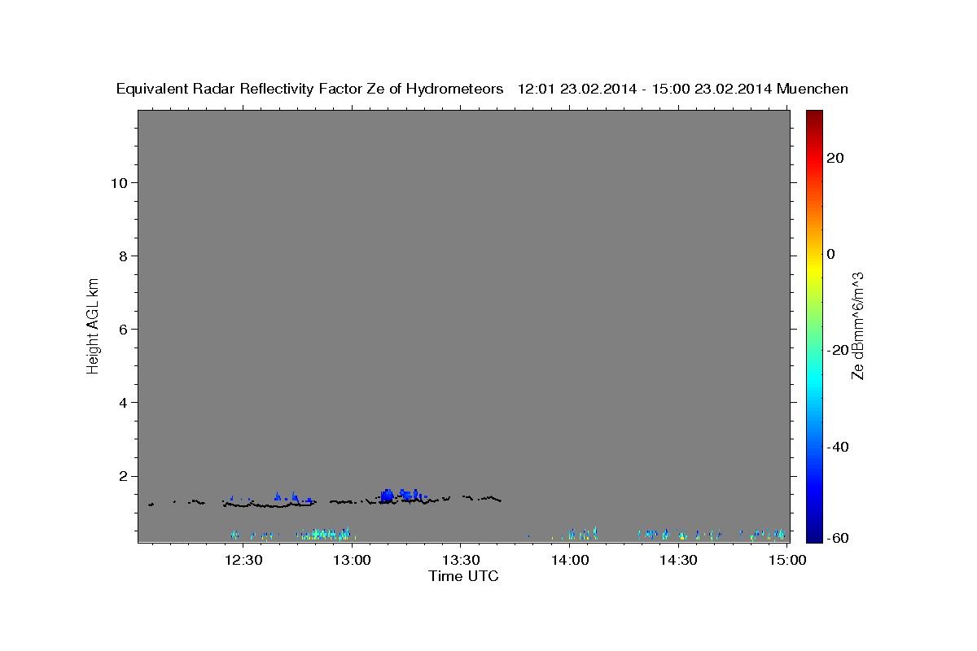
Task: Click the 'Height AGL km' axis label
Action: pyautogui.click(x=94, y=325)
